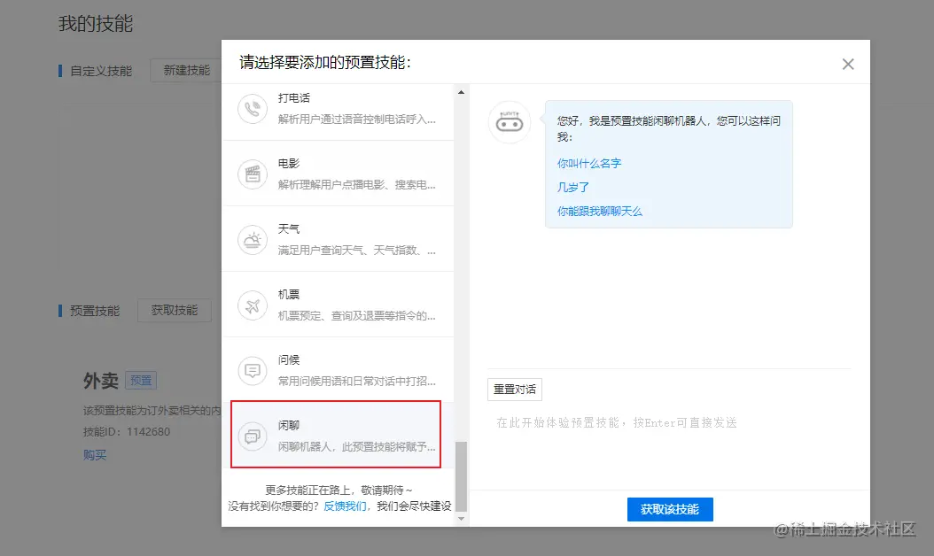Select the 问候 skill title
Screen dimensions: 934x556
(x=288, y=360)
